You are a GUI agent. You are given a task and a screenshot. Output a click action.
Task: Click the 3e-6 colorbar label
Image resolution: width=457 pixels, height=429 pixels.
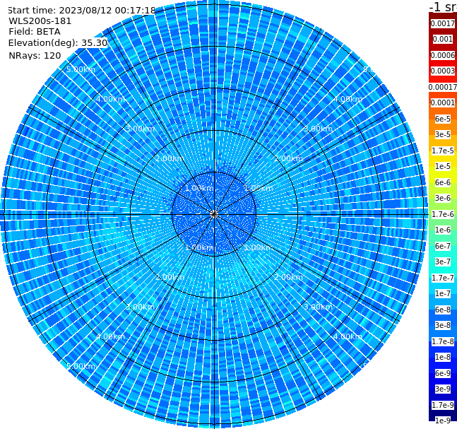coord(443,198)
